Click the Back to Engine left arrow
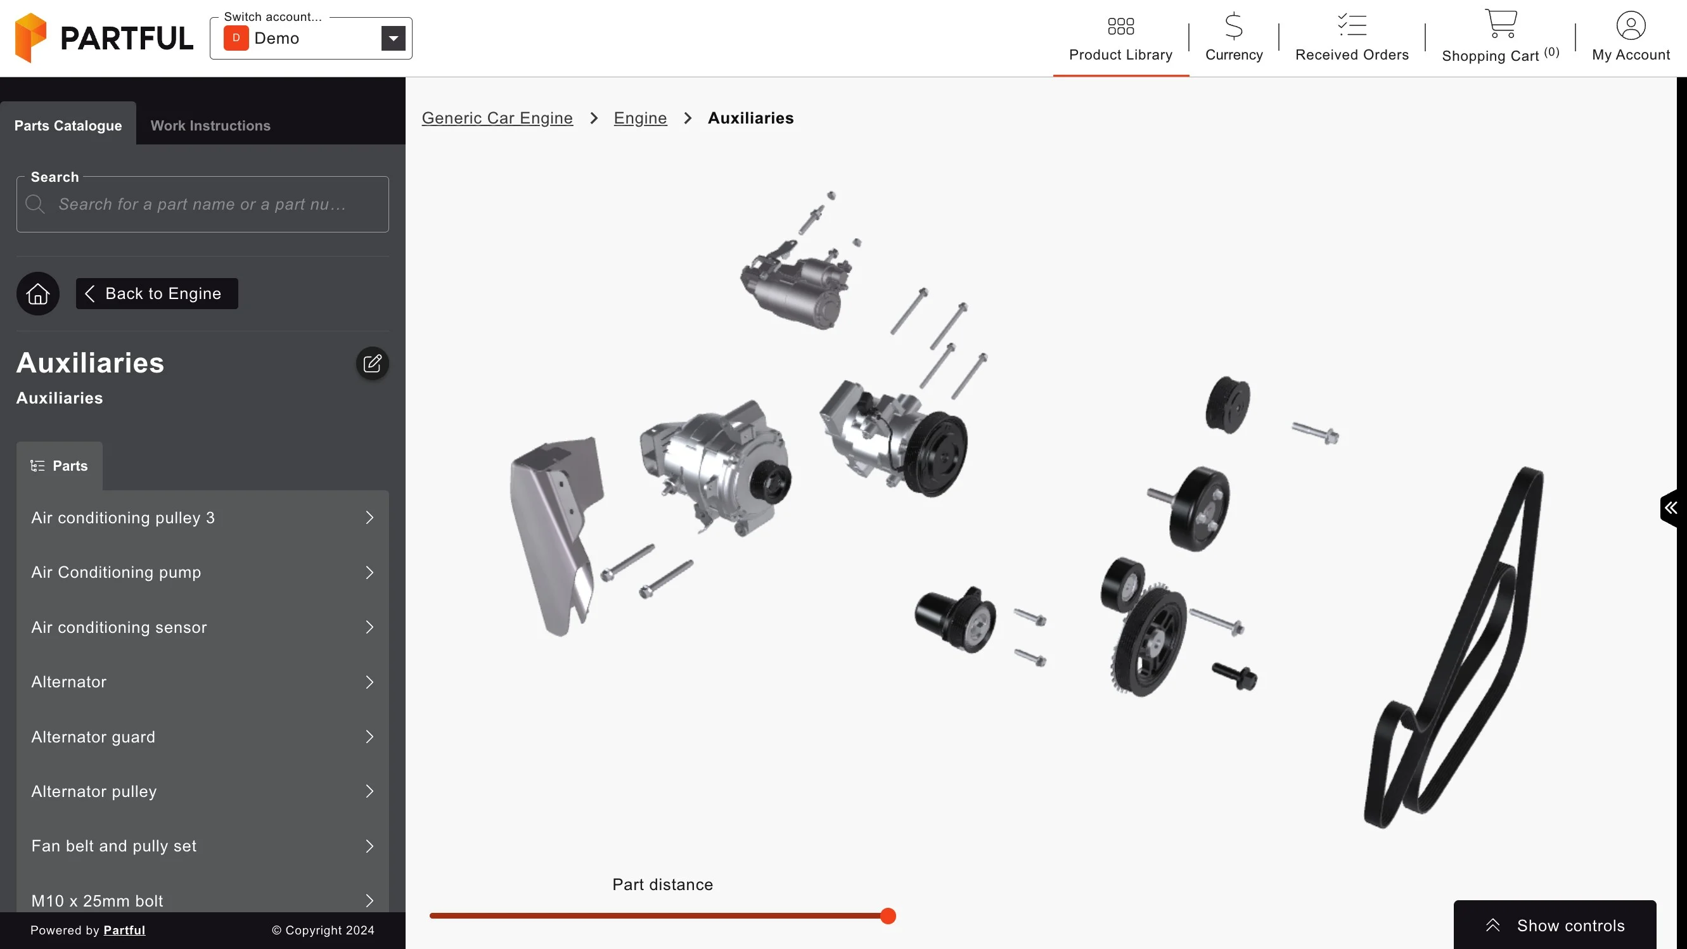Image resolution: width=1687 pixels, height=949 pixels. (91, 293)
